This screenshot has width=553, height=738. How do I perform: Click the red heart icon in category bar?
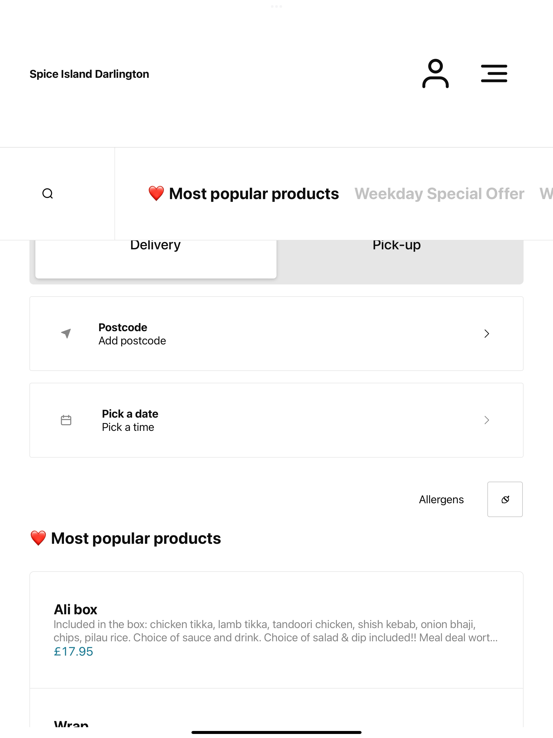coord(156,193)
